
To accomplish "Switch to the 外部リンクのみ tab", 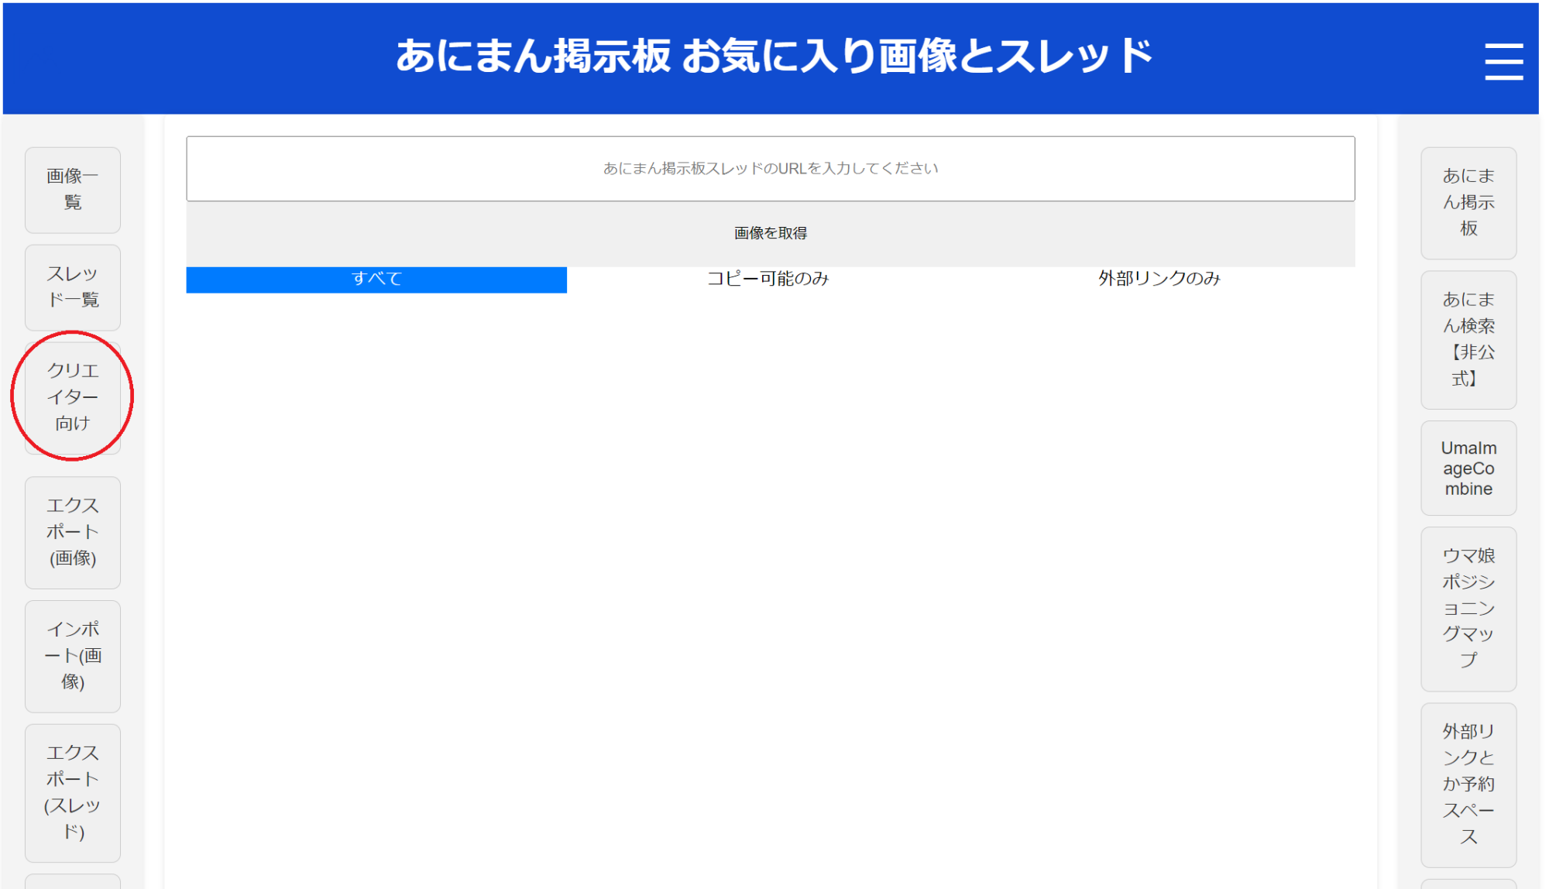I will coord(1159,280).
